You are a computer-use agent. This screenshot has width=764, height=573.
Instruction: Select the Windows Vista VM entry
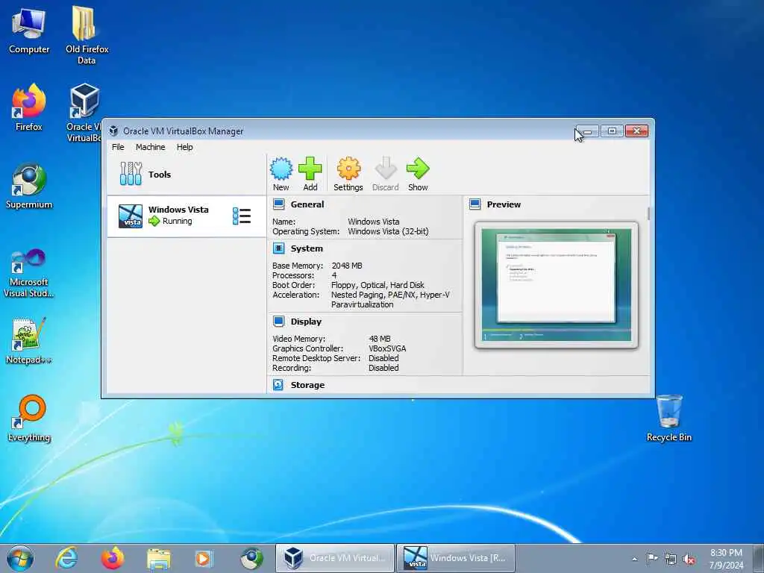186,216
